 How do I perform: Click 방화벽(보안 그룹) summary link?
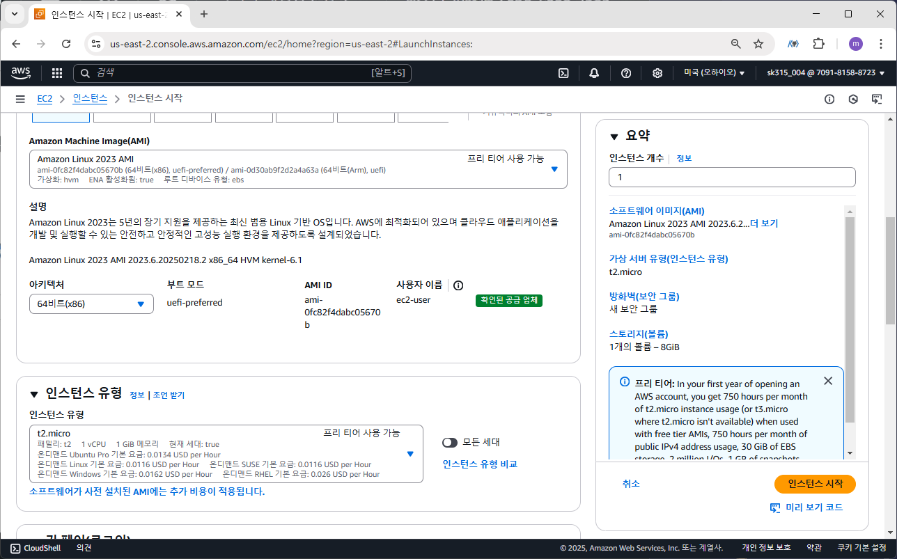tap(644, 297)
